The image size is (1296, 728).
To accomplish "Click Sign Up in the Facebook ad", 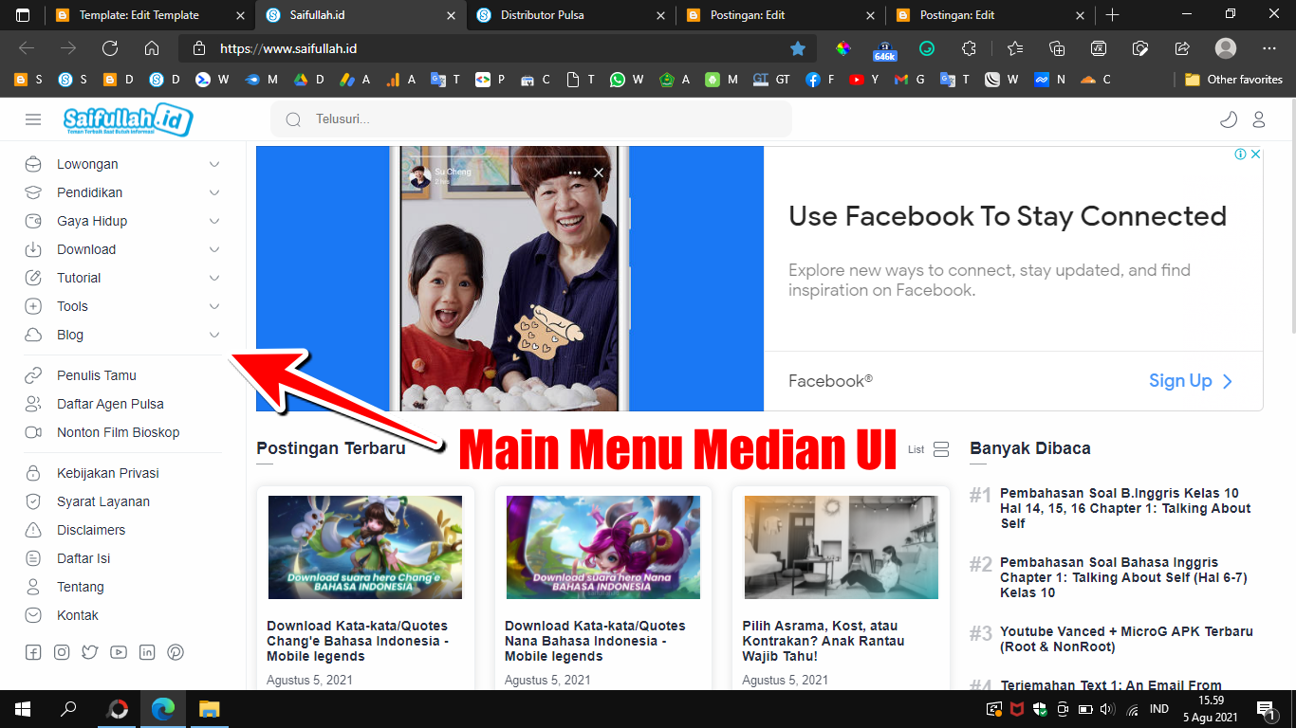I will point(1191,381).
